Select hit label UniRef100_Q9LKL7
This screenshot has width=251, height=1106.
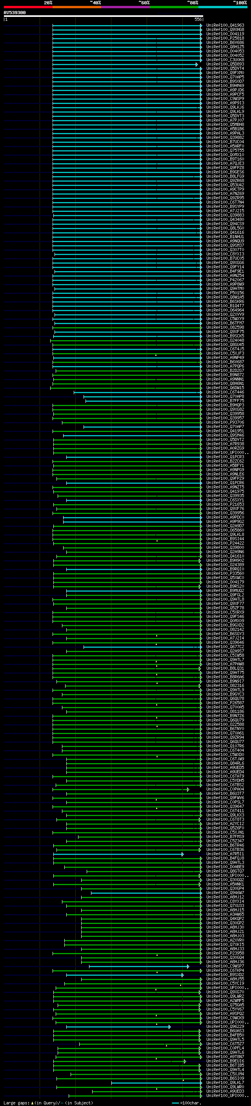225,1082
